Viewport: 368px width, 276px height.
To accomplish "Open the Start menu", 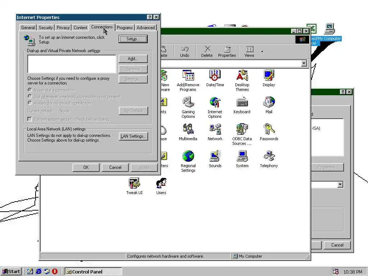I will coord(11,272).
